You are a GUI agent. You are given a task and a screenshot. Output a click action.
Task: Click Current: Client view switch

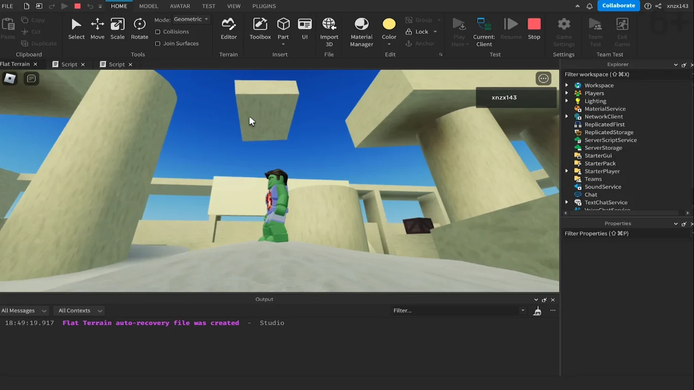(484, 32)
